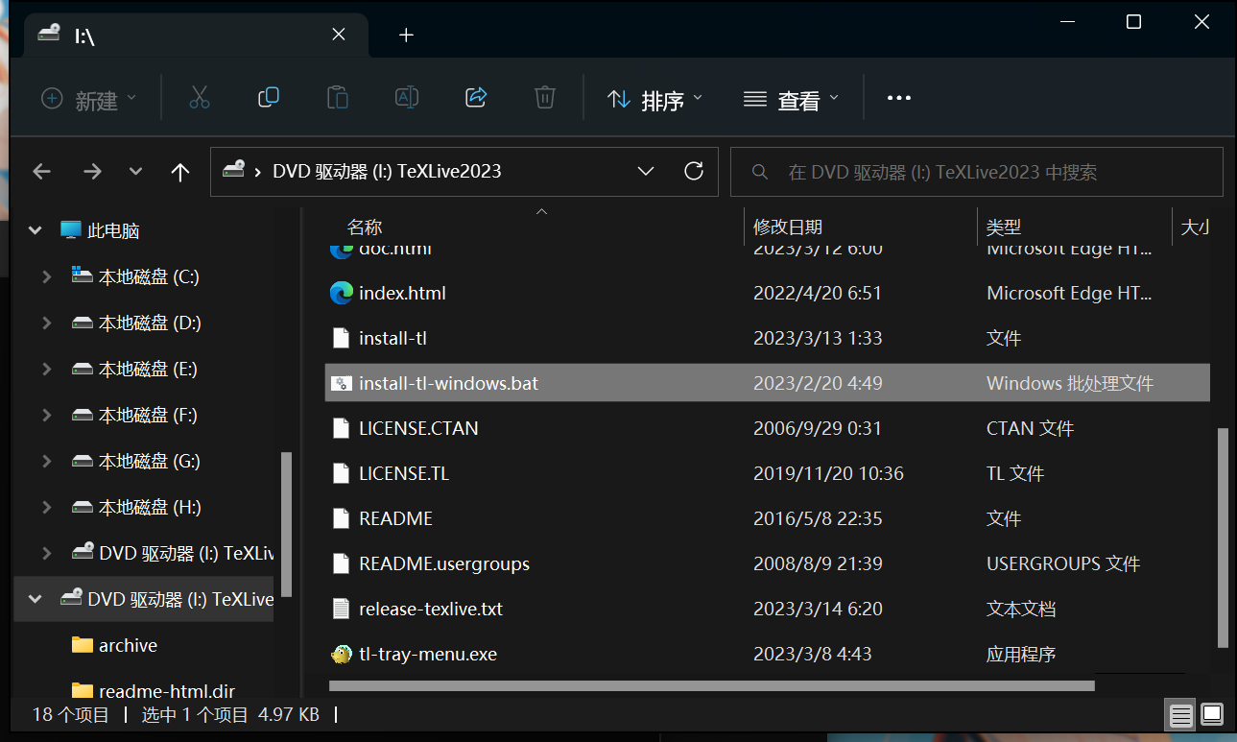
Task: Click the Delete trash can icon
Action: click(x=545, y=98)
